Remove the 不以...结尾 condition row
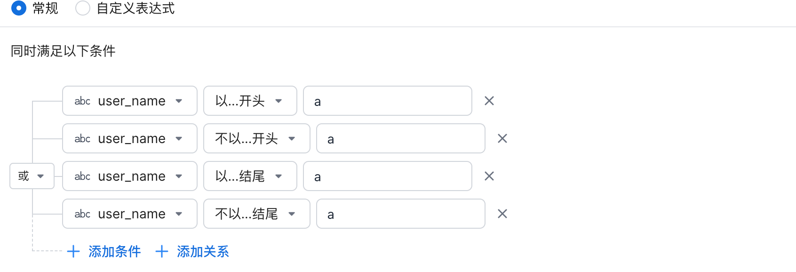Image resolution: width=796 pixels, height=272 pixels. point(502,214)
